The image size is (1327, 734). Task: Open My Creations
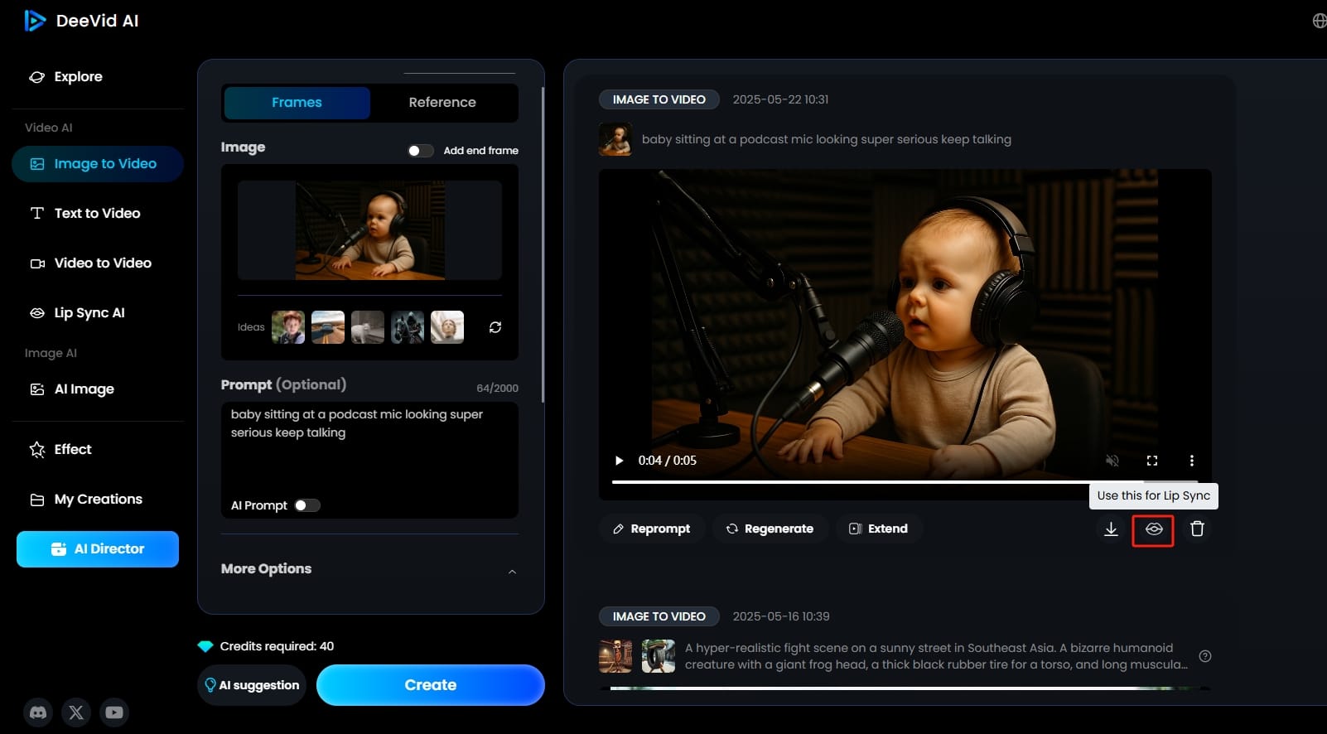[x=86, y=499]
